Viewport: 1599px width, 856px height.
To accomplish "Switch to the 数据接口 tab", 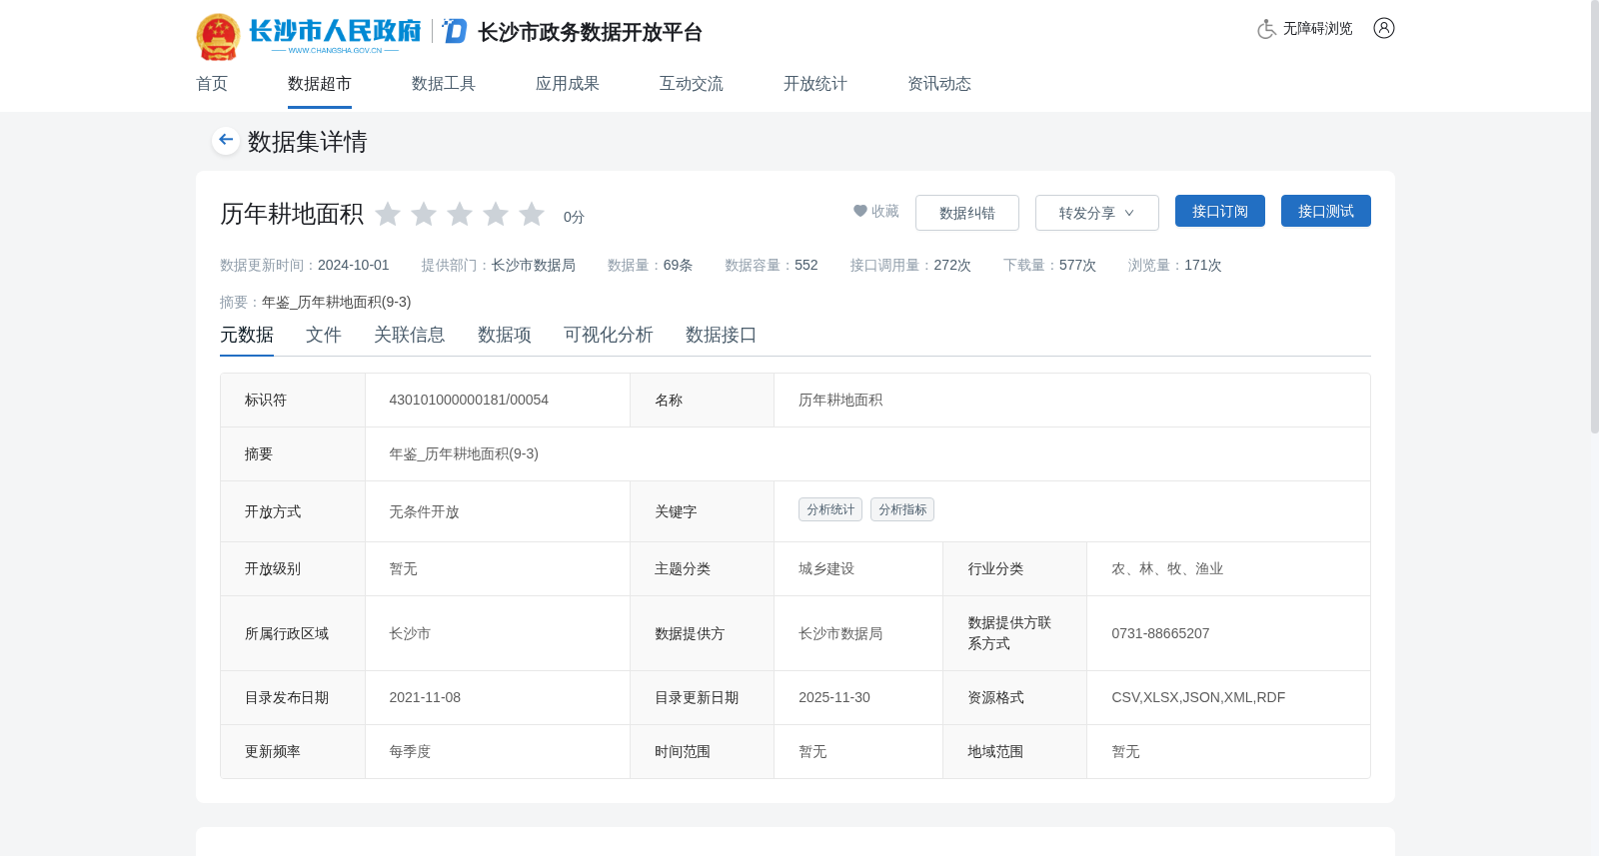I will coord(722,336).
